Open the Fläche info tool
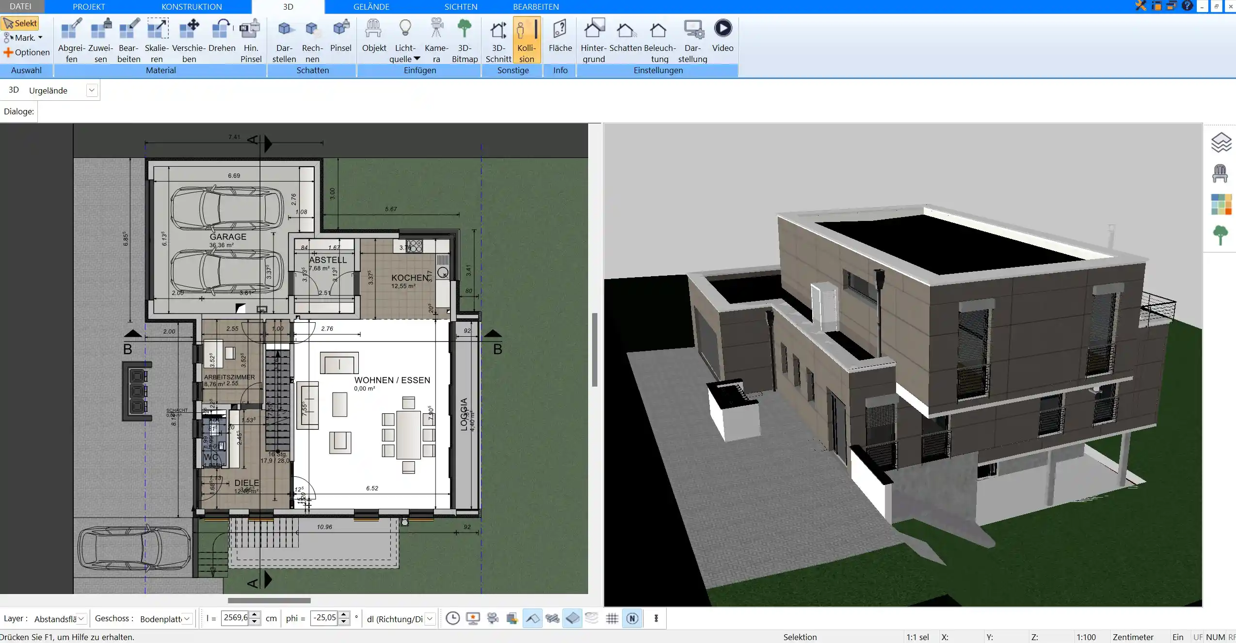The image size is (1236, 643). click(x=560, y=36)
